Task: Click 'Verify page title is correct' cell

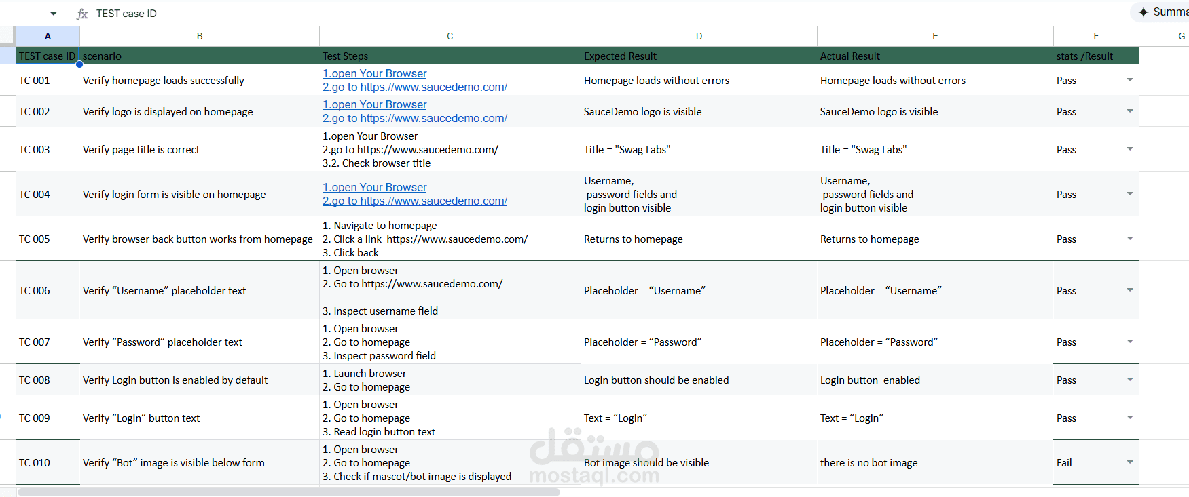Action: click(200, 149)
